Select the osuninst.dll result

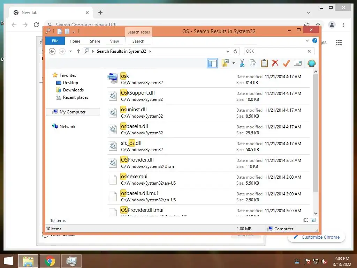(x=208, y=113)
